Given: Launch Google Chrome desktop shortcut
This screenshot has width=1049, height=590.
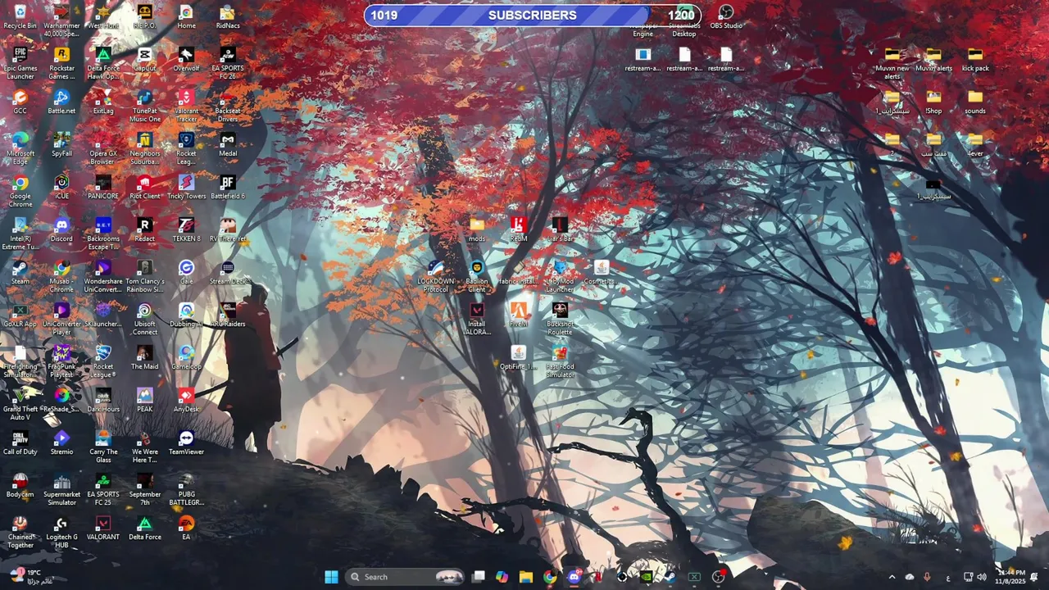Looking at the screenshot, I should [20, 191].
